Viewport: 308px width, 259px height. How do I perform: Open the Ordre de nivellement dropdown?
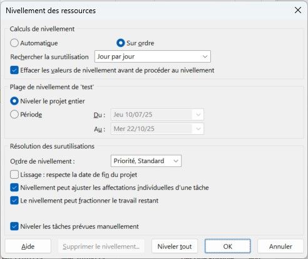coord(146,161)
